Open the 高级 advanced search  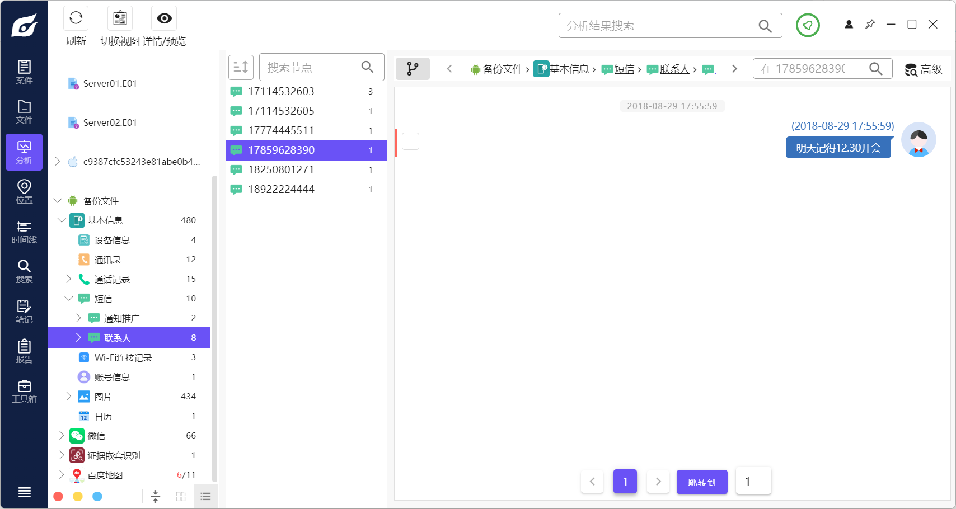click(x=924, y=69)
